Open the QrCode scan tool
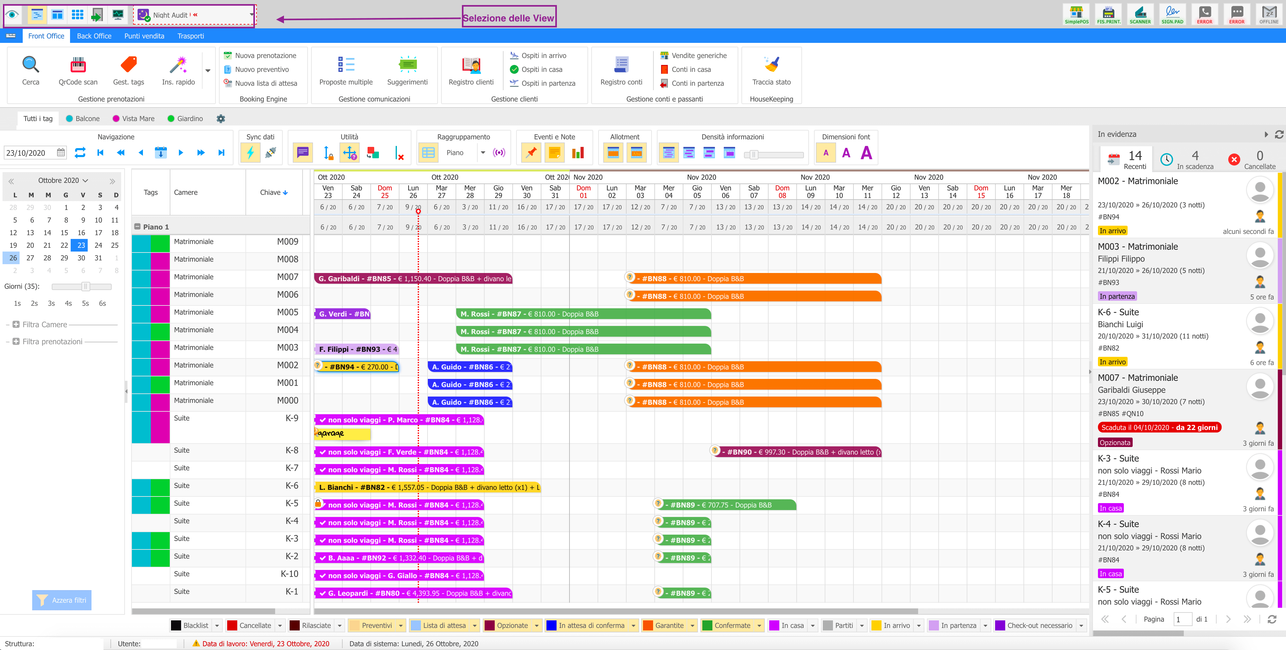The image size is (1286, 650). 78,65
